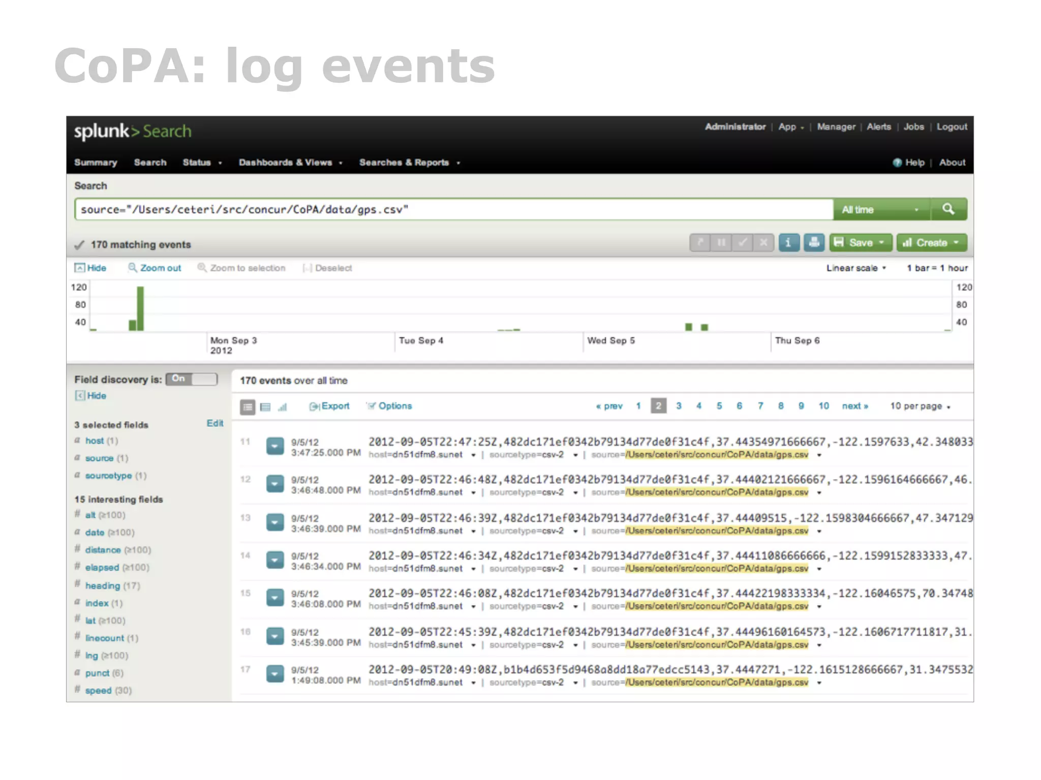This screenshot has width=1041, height=780.
Task: Jump to results page 5
Action: [x=719, y=406]
